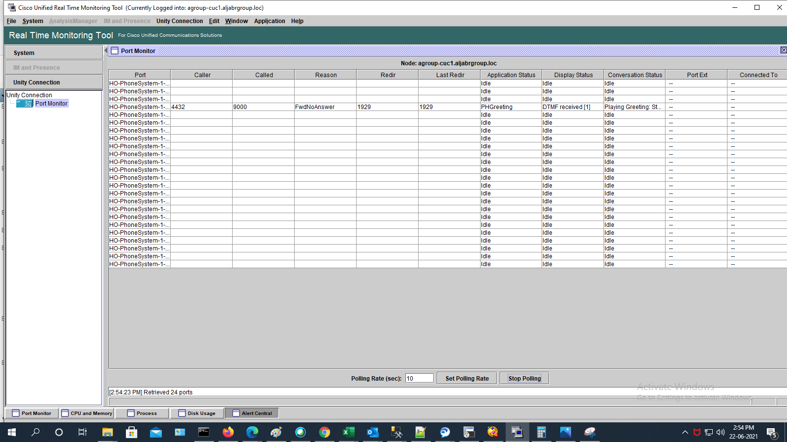The height and width of the screenshot is (442, 787).
Task: Click the Port Ext column header
Action: (x=696, y=75)
